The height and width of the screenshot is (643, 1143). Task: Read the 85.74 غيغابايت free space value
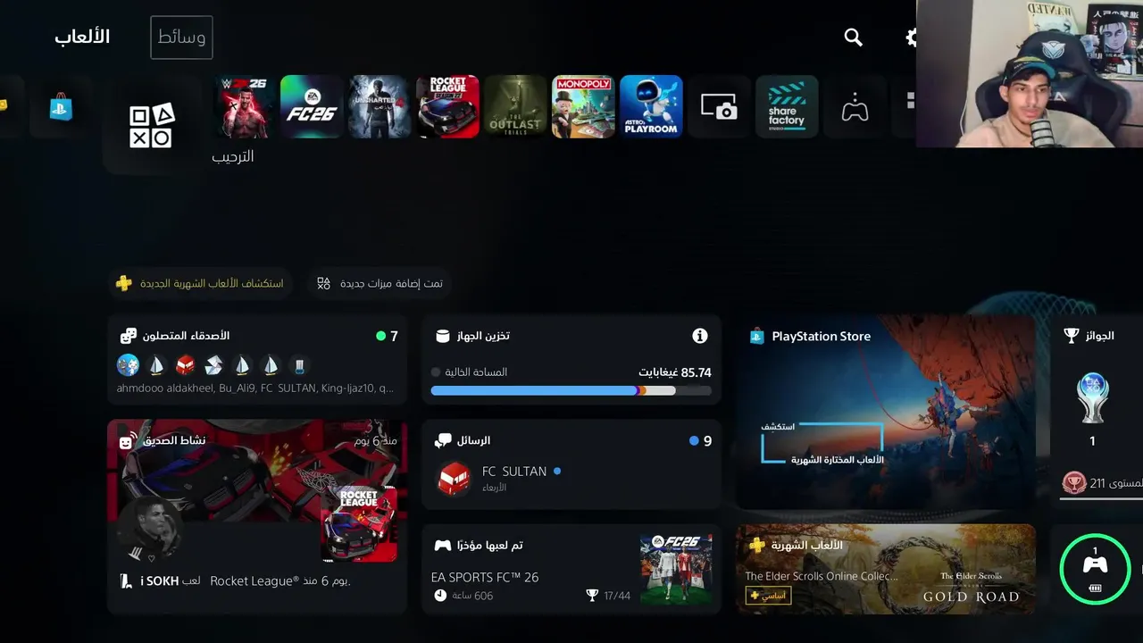675,372
